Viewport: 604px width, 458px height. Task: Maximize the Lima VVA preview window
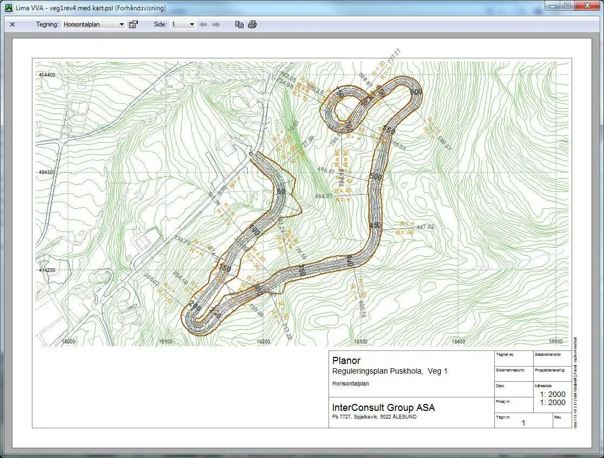pyautogui.click(x=568, y=6)
